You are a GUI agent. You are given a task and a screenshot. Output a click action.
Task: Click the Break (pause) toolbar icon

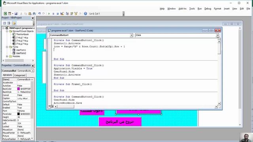(x=53, y=14)
